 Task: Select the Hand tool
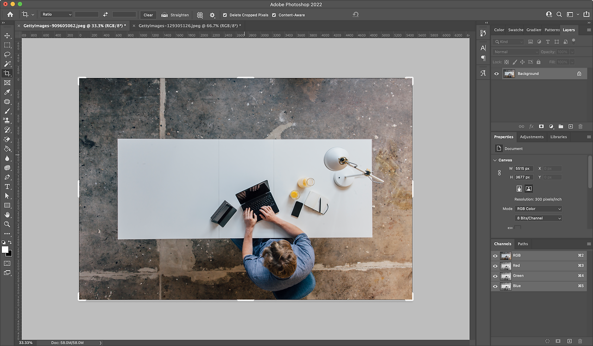point(7,215)
